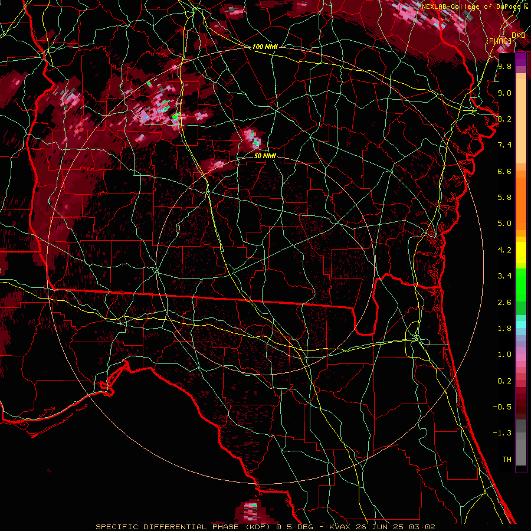Image resolution: width=531 pixels, height=531 pixels.
Task: Click the bright green band of the color bar
Action: coord(521,285)
